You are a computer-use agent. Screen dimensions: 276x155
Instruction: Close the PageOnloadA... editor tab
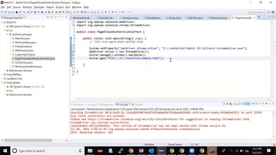254,18
